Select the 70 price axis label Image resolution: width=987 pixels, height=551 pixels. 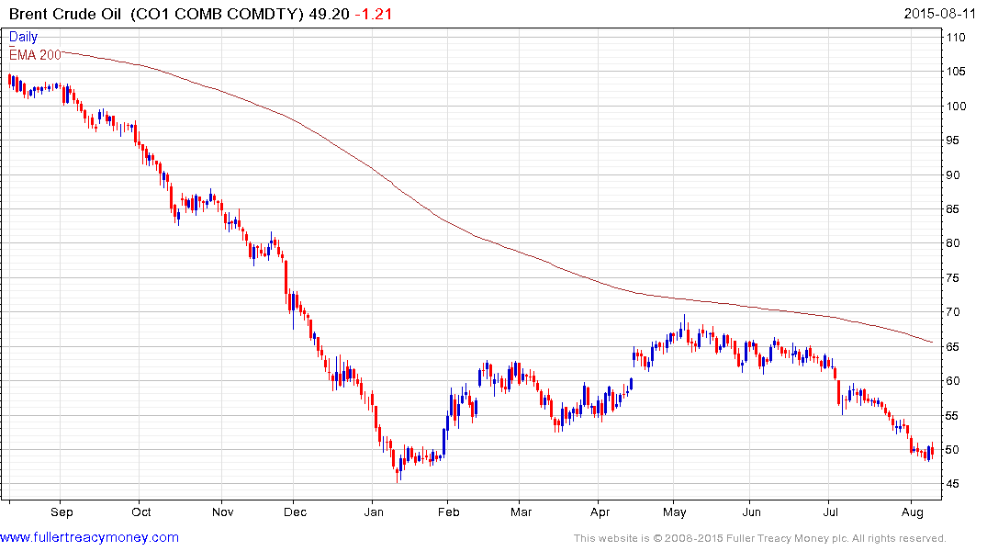click(x=952, y=311)
